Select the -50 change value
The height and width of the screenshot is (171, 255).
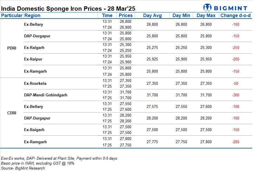tap(236, 84)
